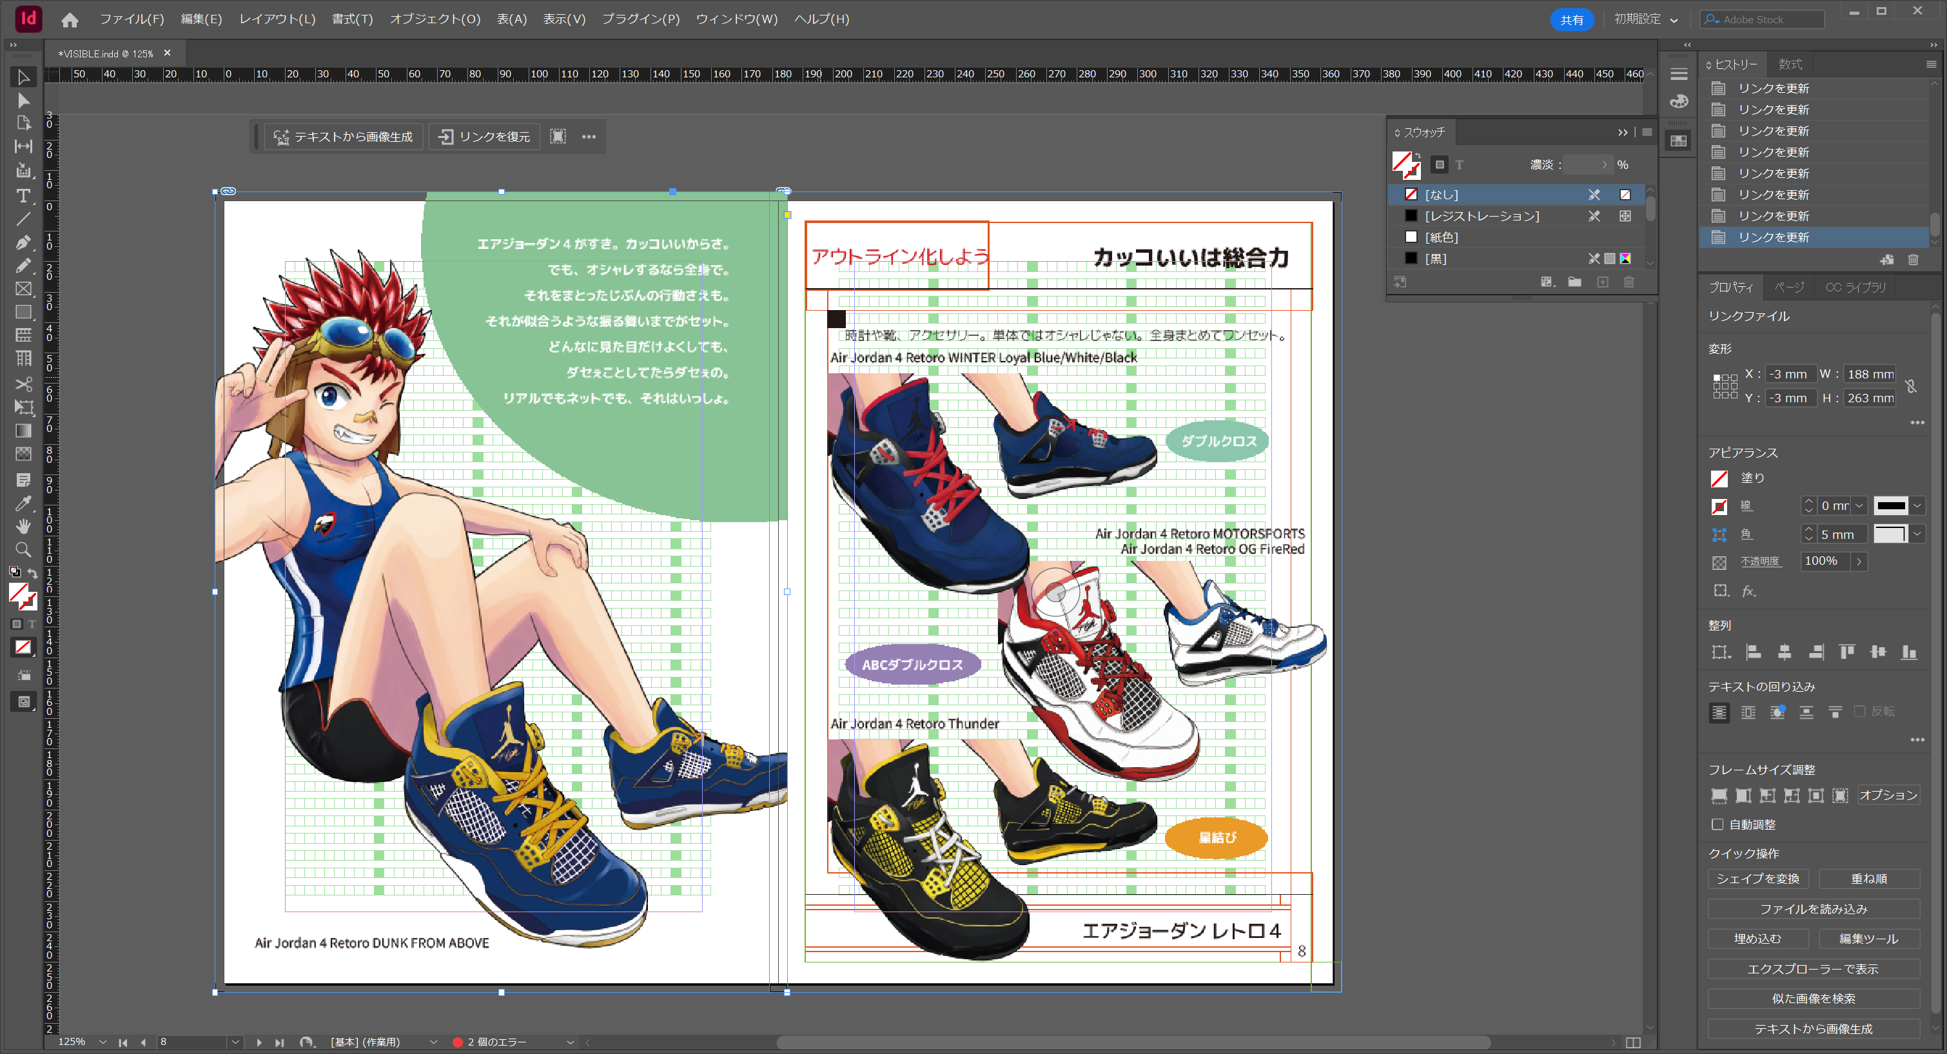Screen dimensions: 1947x1054
Task: Toggle formatting affects text T in swatches
Action: coord(1460,165)
